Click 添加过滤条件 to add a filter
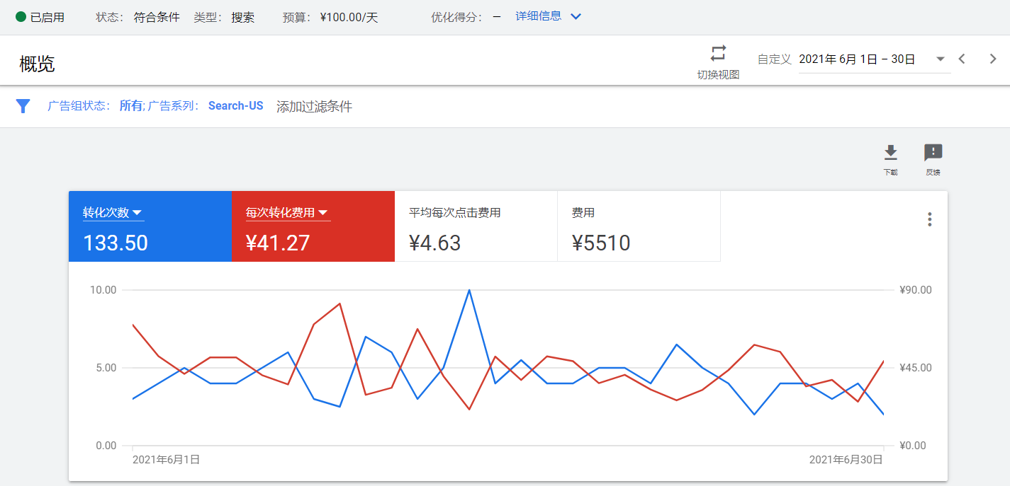The height and width of the screenshot is (486, 1010). (314, 107)
